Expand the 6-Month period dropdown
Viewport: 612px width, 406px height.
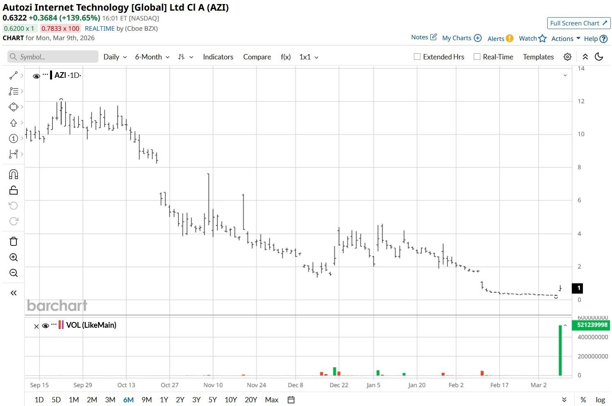pyautogui.click(x=152, y=57)
